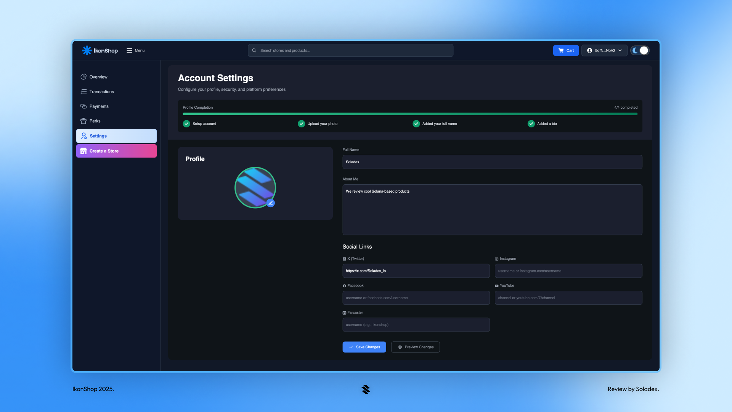Click the Transactions list icon

(83, 92)
